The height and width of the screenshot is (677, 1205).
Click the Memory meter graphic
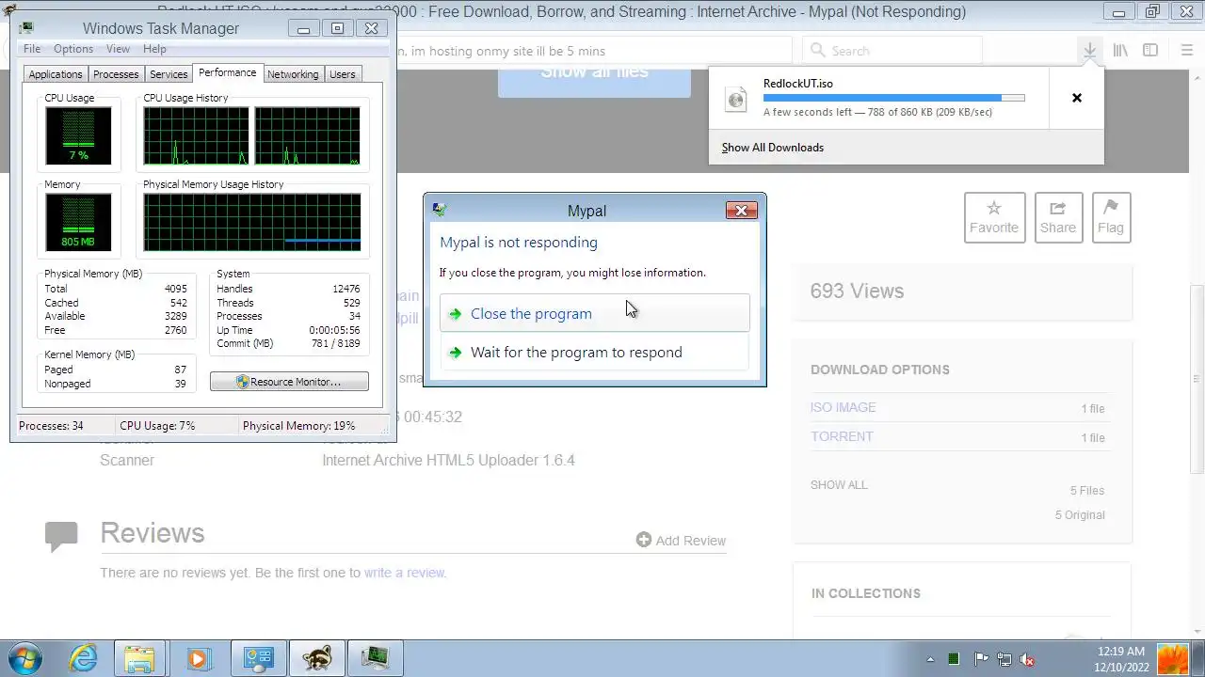pos(78,222)
